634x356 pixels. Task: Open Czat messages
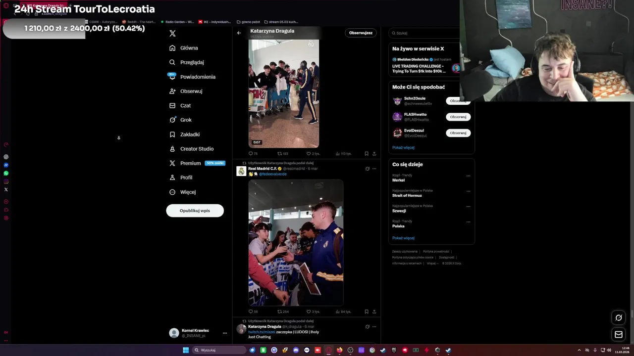[180, 105]
